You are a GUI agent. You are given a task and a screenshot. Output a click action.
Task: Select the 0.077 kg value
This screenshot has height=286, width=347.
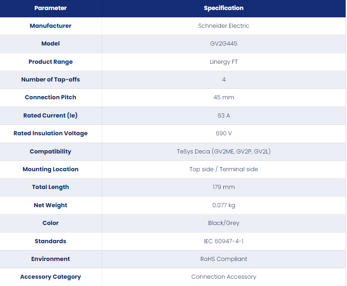[224, 205]
